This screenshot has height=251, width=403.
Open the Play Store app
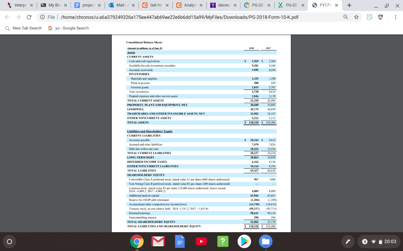tap(244, 241)
